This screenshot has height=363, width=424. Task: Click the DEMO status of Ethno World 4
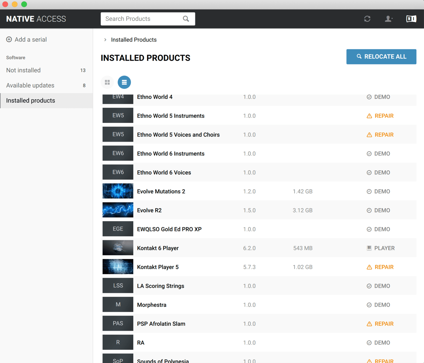[378, 97]
